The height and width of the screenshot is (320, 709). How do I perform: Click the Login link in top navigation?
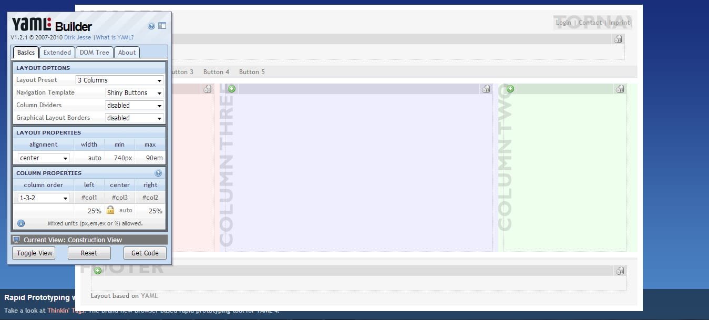tap(563, 23)
